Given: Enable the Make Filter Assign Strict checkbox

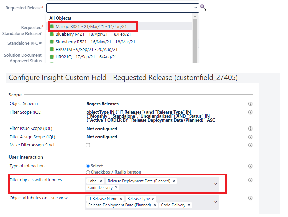Looking at the screenshot, I should point(88,145).
